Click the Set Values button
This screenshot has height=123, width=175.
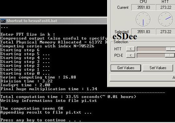pos(158,68)
